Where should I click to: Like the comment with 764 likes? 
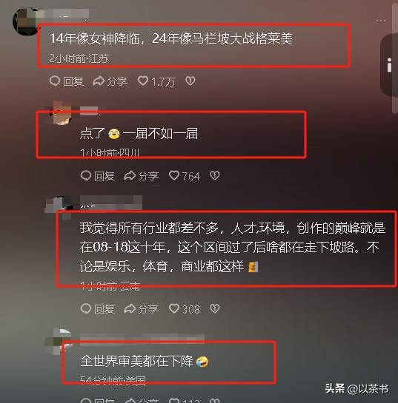(x=185, y=176)
